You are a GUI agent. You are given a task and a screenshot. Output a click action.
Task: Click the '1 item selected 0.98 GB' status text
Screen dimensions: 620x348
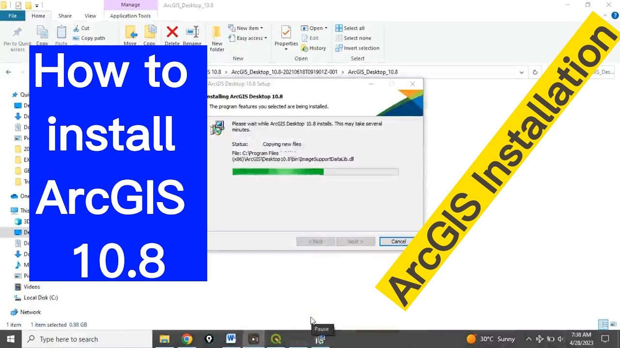pyautogui.click(x=59, y=325)
